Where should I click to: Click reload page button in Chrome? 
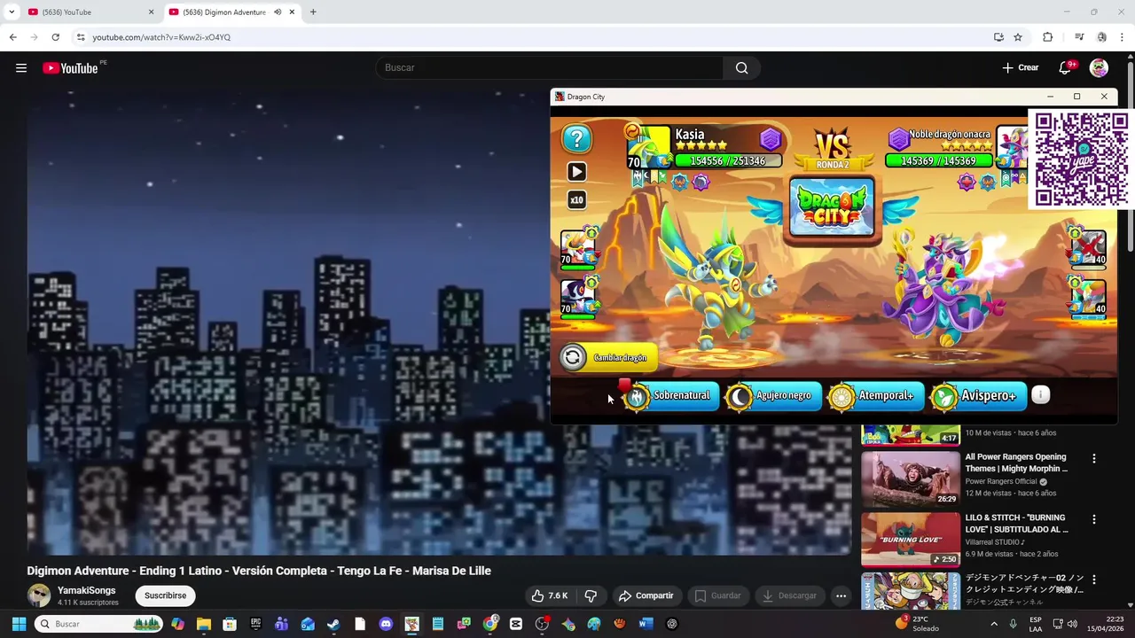(55, 37)
